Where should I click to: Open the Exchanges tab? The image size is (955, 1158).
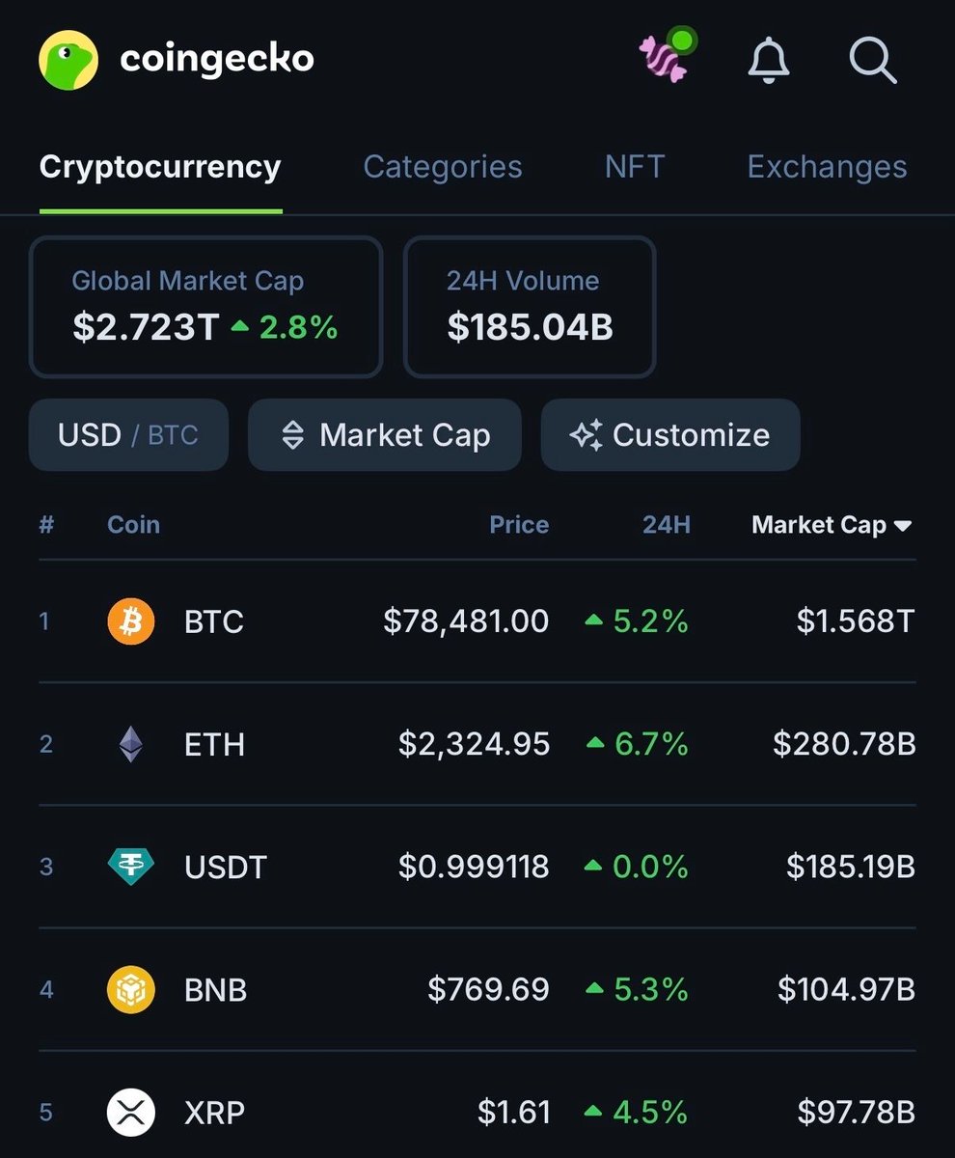point(827,167)
